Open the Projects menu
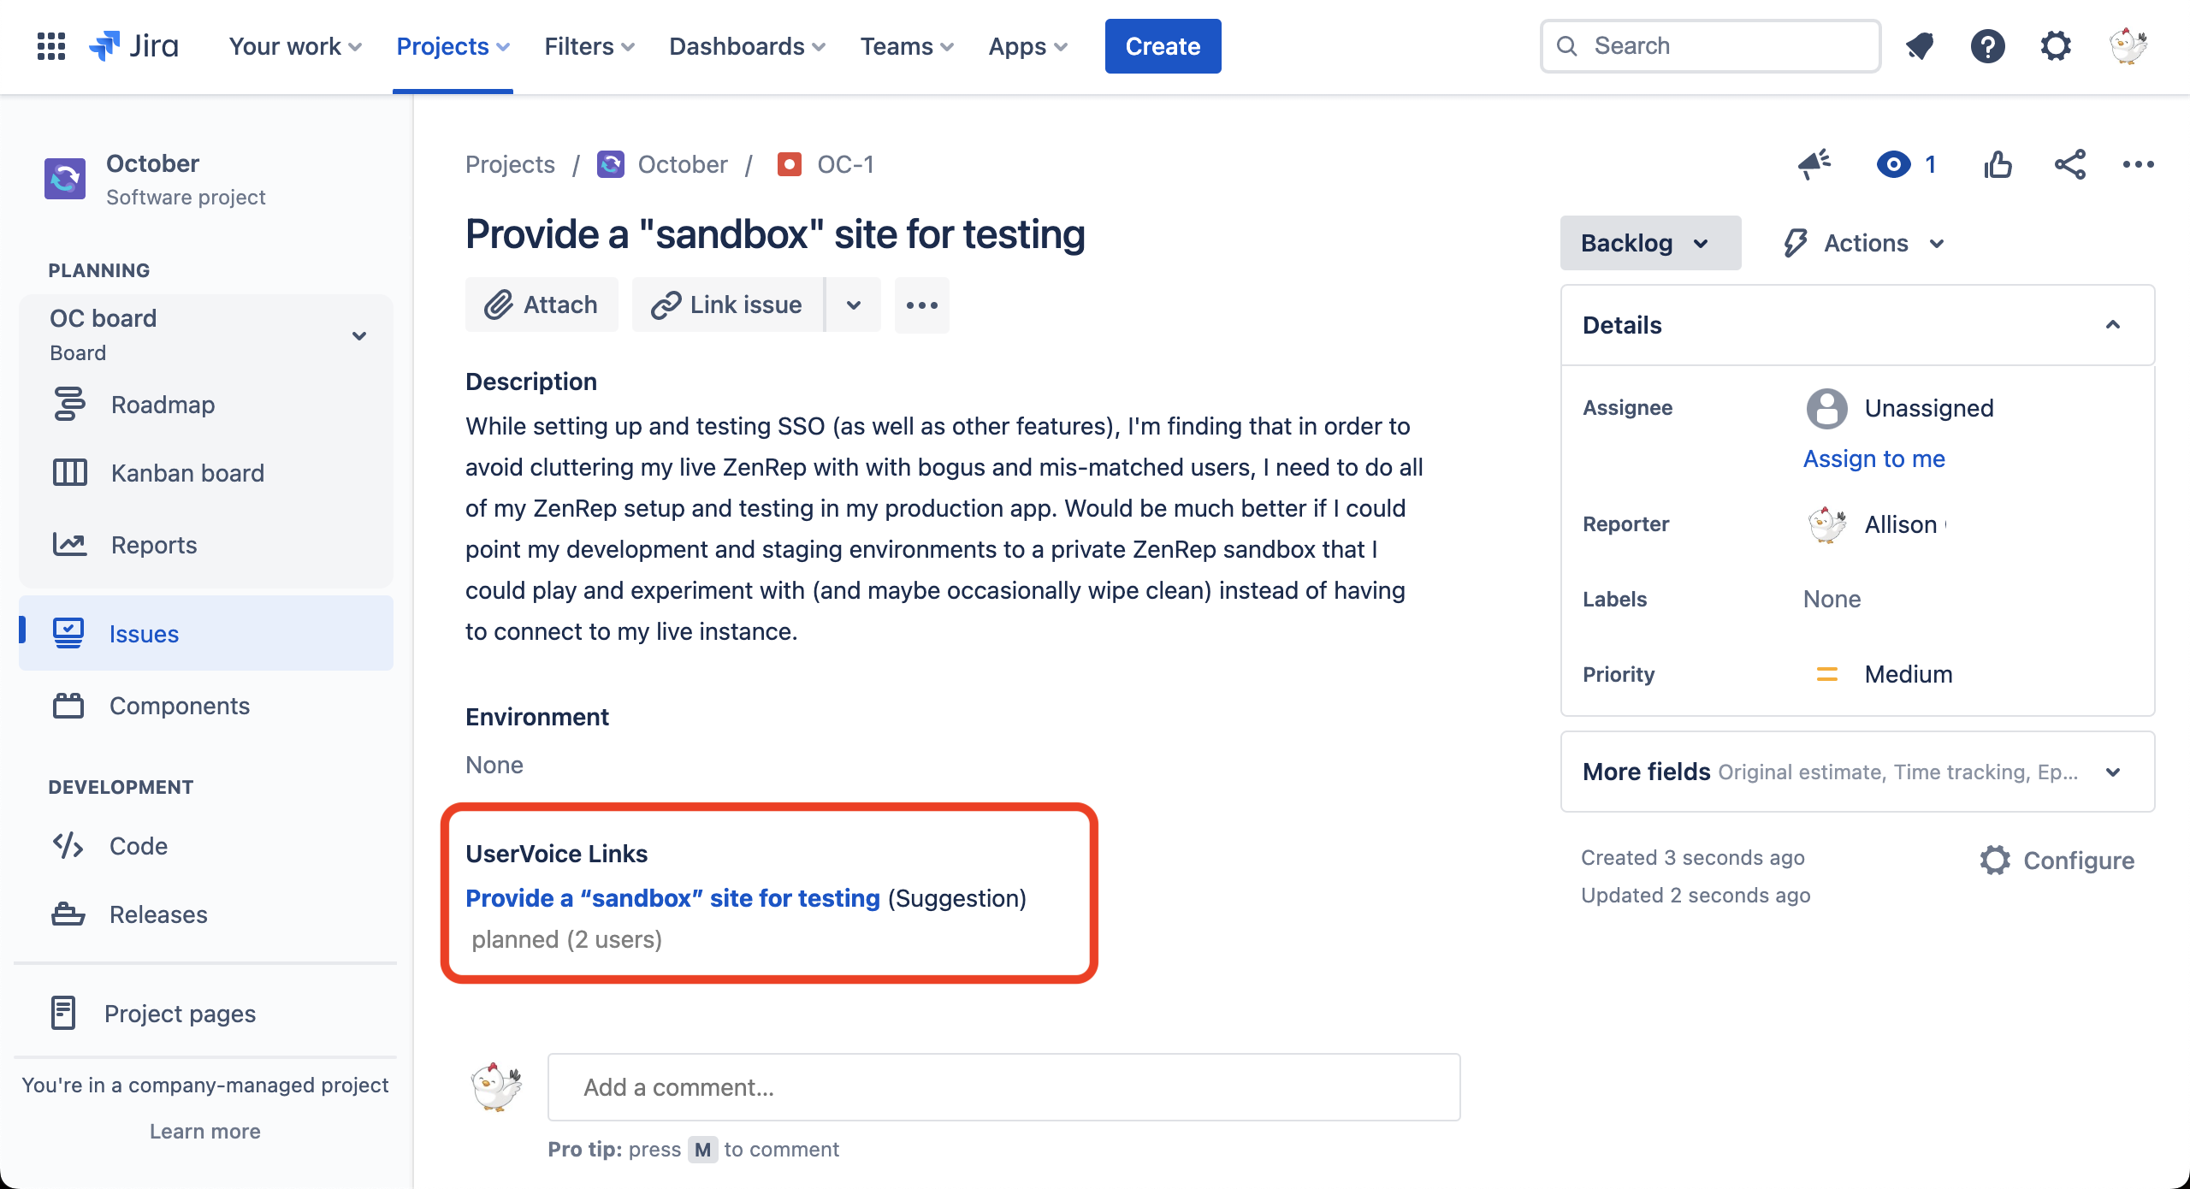 pos(453,46)
